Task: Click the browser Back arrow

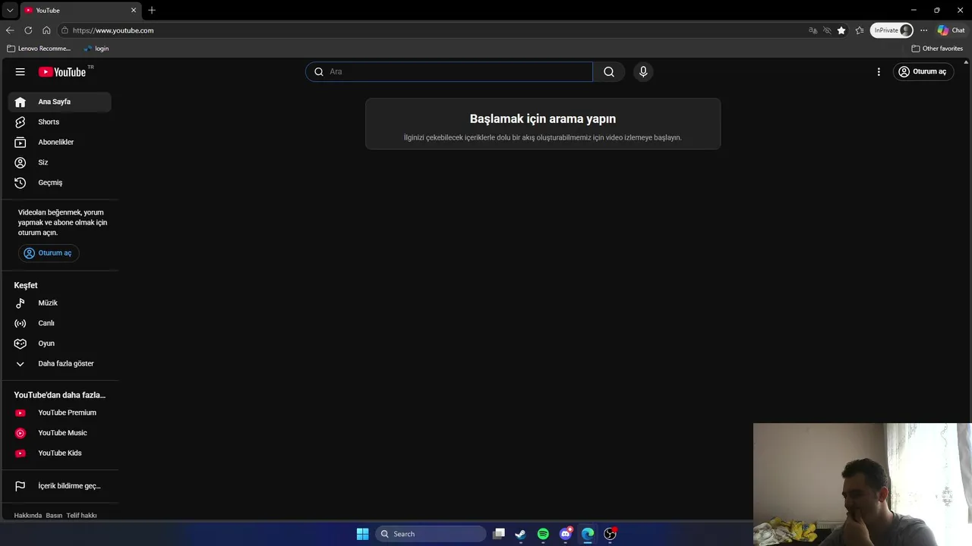Action: click(10, 30)
